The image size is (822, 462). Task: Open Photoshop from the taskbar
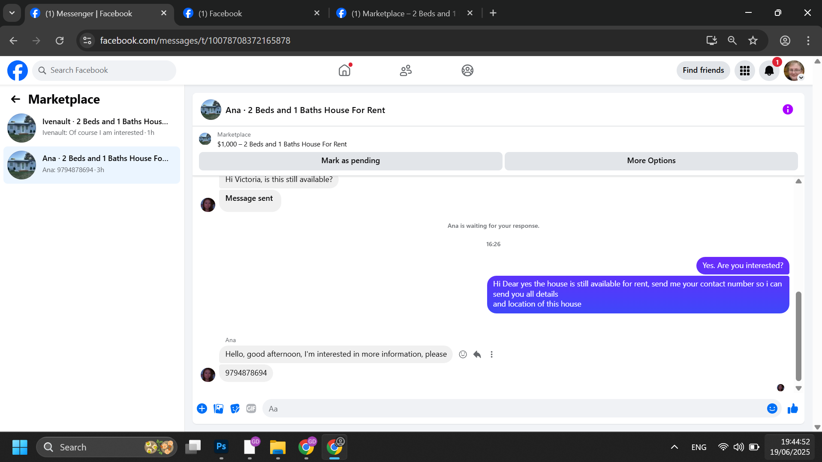[x=221, y=447]
